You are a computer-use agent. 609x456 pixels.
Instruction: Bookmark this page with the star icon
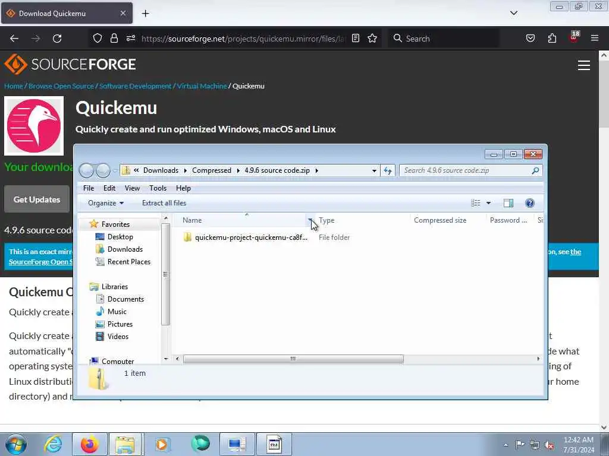[372, 39]
